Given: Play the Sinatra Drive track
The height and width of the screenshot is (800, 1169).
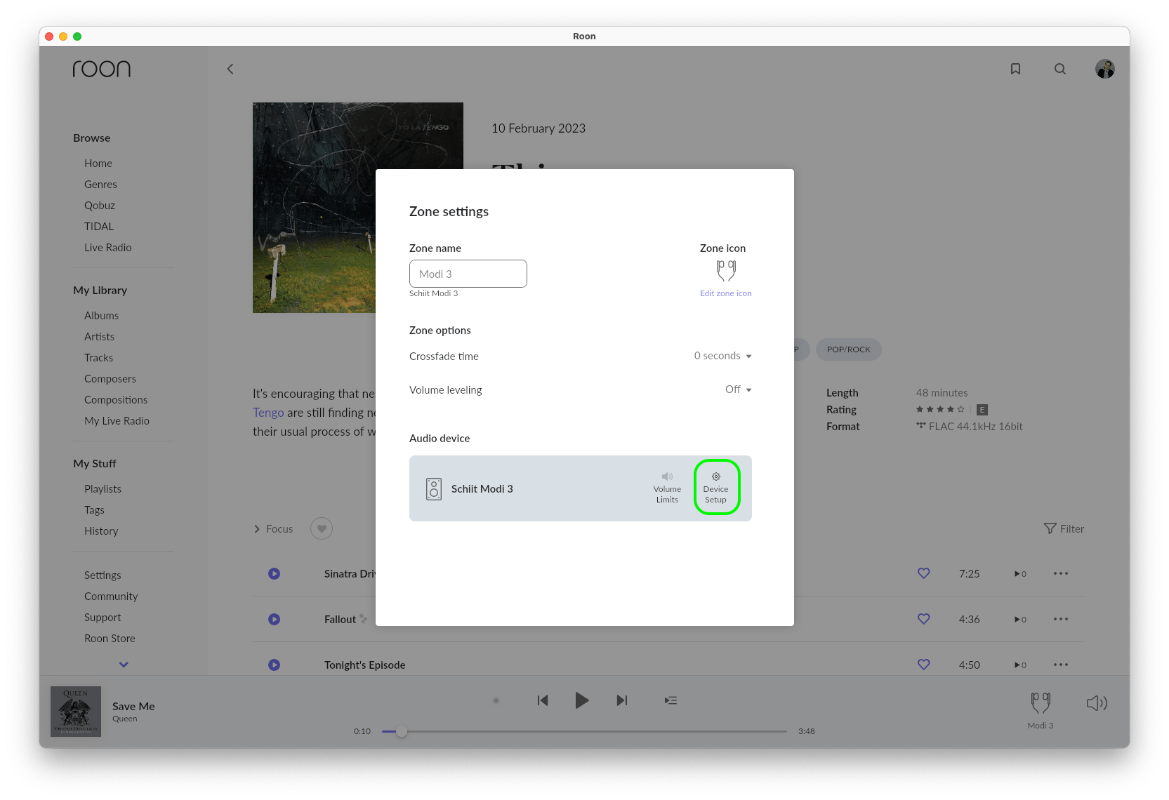Looking at the screenshot, I should (x=275, y=574).
